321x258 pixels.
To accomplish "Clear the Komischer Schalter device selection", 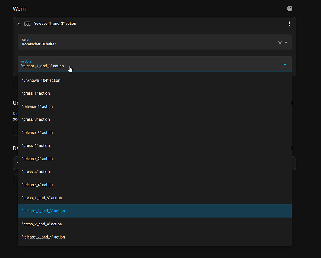I will 280,43.
